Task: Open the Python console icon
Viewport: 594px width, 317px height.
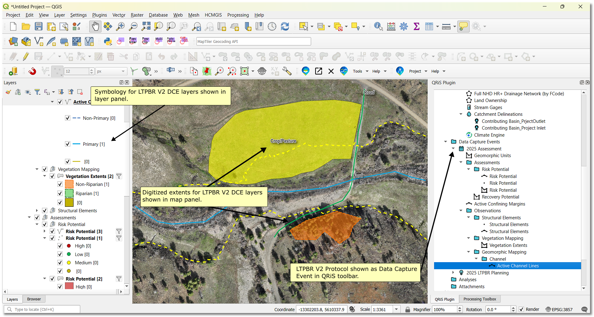Action: pyautogui.click(x=108, y=41)
